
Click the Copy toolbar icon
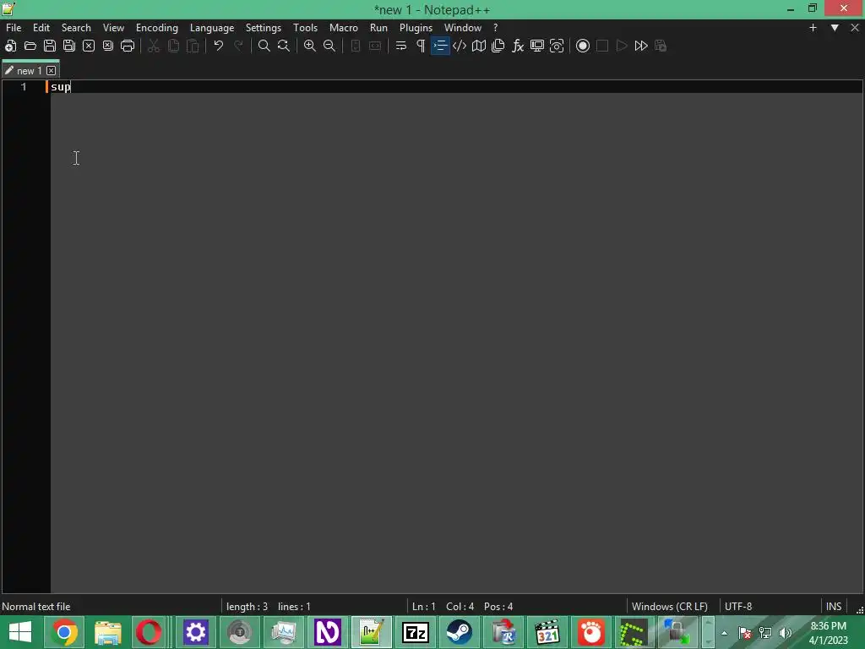click(x=173, y=46)
